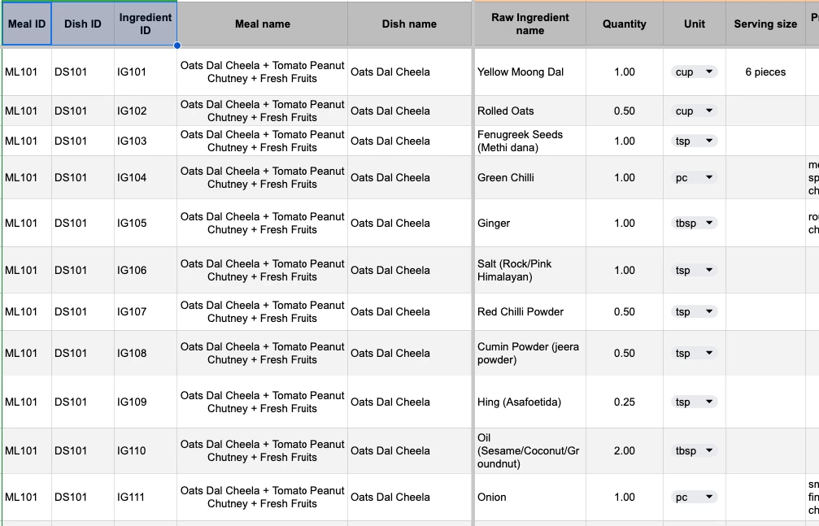Viewport: 819px width, 526px height.
Task: Select the Onion ingredient cell
Action: coord(530,498)
